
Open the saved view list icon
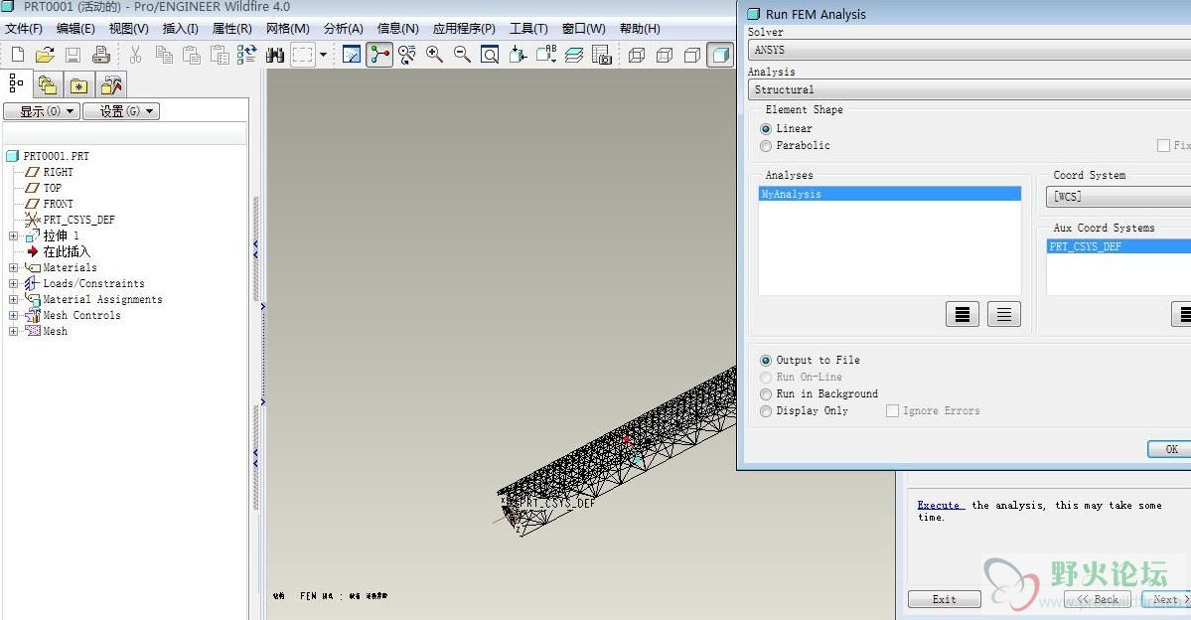click(x=546, y=55)
